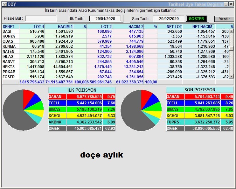Click the HACIM 2 total 61.022.358.375
The width and height of the screenshot is (236, 189).
[x=130, y=82]
